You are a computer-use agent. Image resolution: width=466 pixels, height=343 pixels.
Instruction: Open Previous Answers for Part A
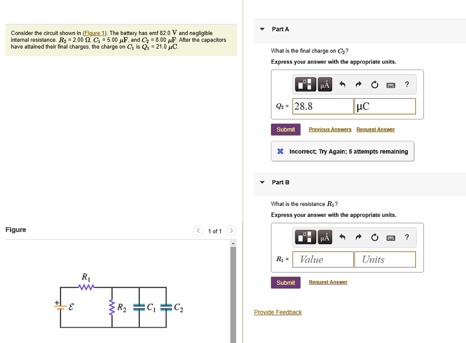click(330, 129)
